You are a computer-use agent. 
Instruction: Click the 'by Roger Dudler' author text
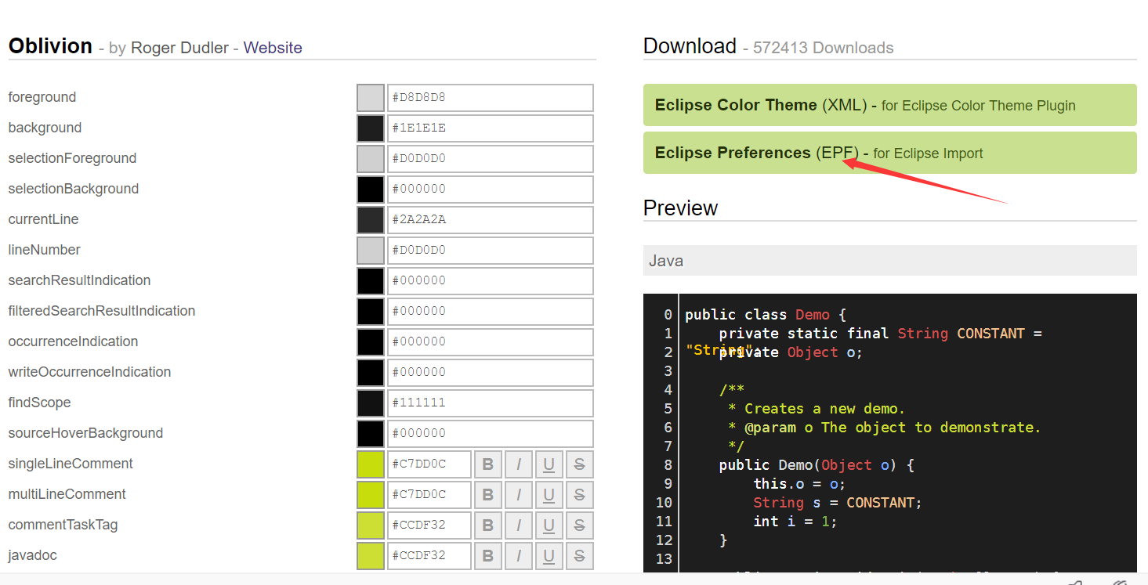tap(168, 48)
